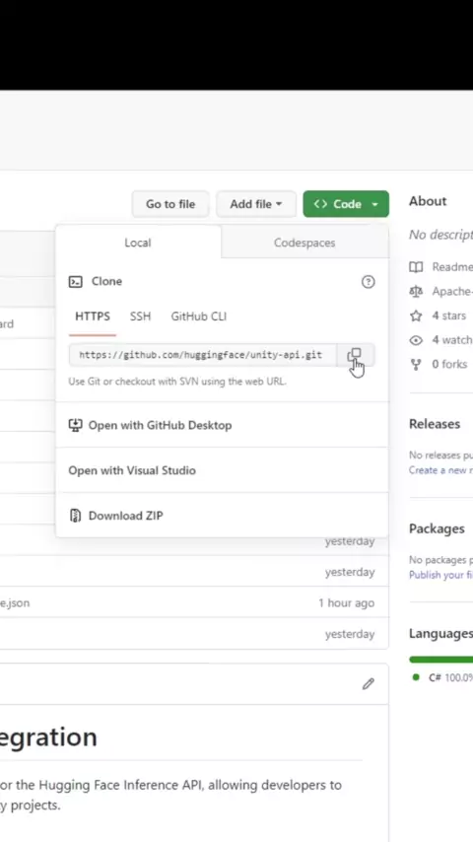Image resolution: width=473 pixels, height=842 pixels.
Task: Click the Go to file button
Action: point(170,204)
